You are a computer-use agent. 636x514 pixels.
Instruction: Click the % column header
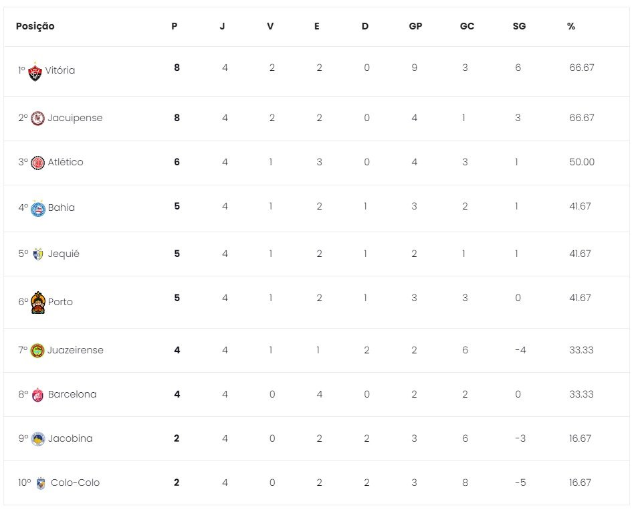tap(571, 26)
